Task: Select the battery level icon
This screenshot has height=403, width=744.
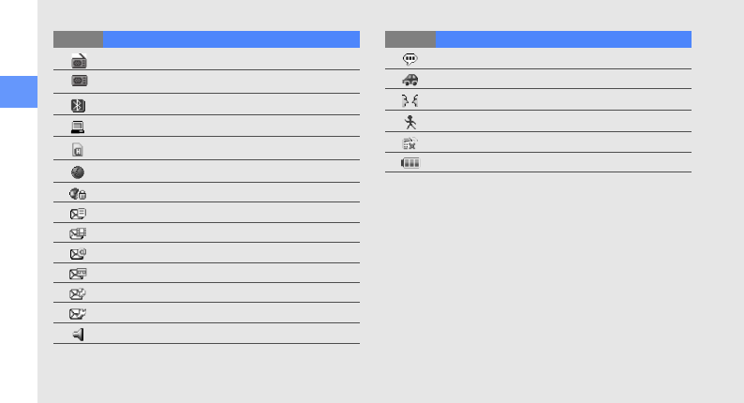Action: 410,163
